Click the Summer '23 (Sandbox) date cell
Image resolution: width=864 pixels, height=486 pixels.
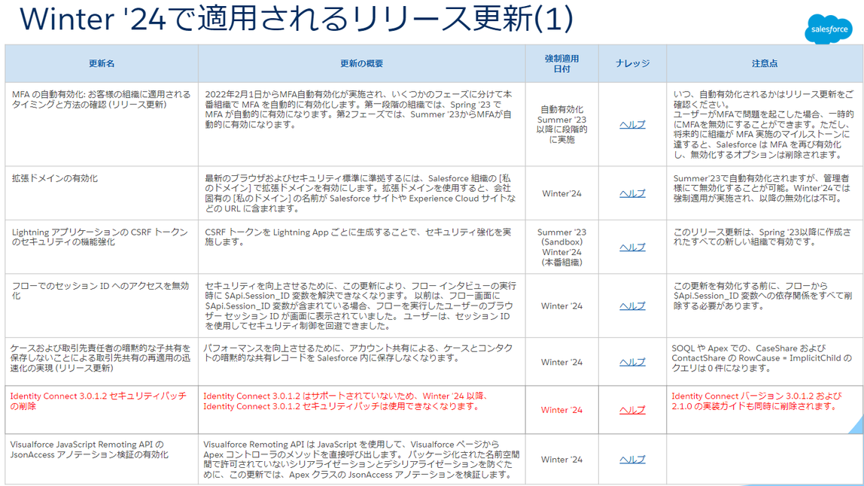point(561,247)
